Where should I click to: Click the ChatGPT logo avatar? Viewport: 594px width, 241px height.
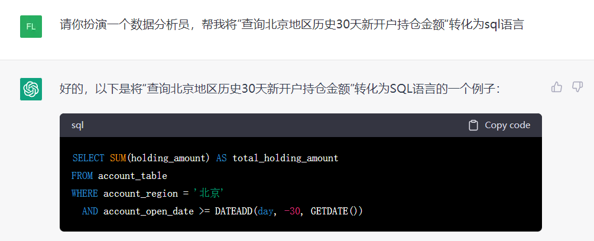31,89
